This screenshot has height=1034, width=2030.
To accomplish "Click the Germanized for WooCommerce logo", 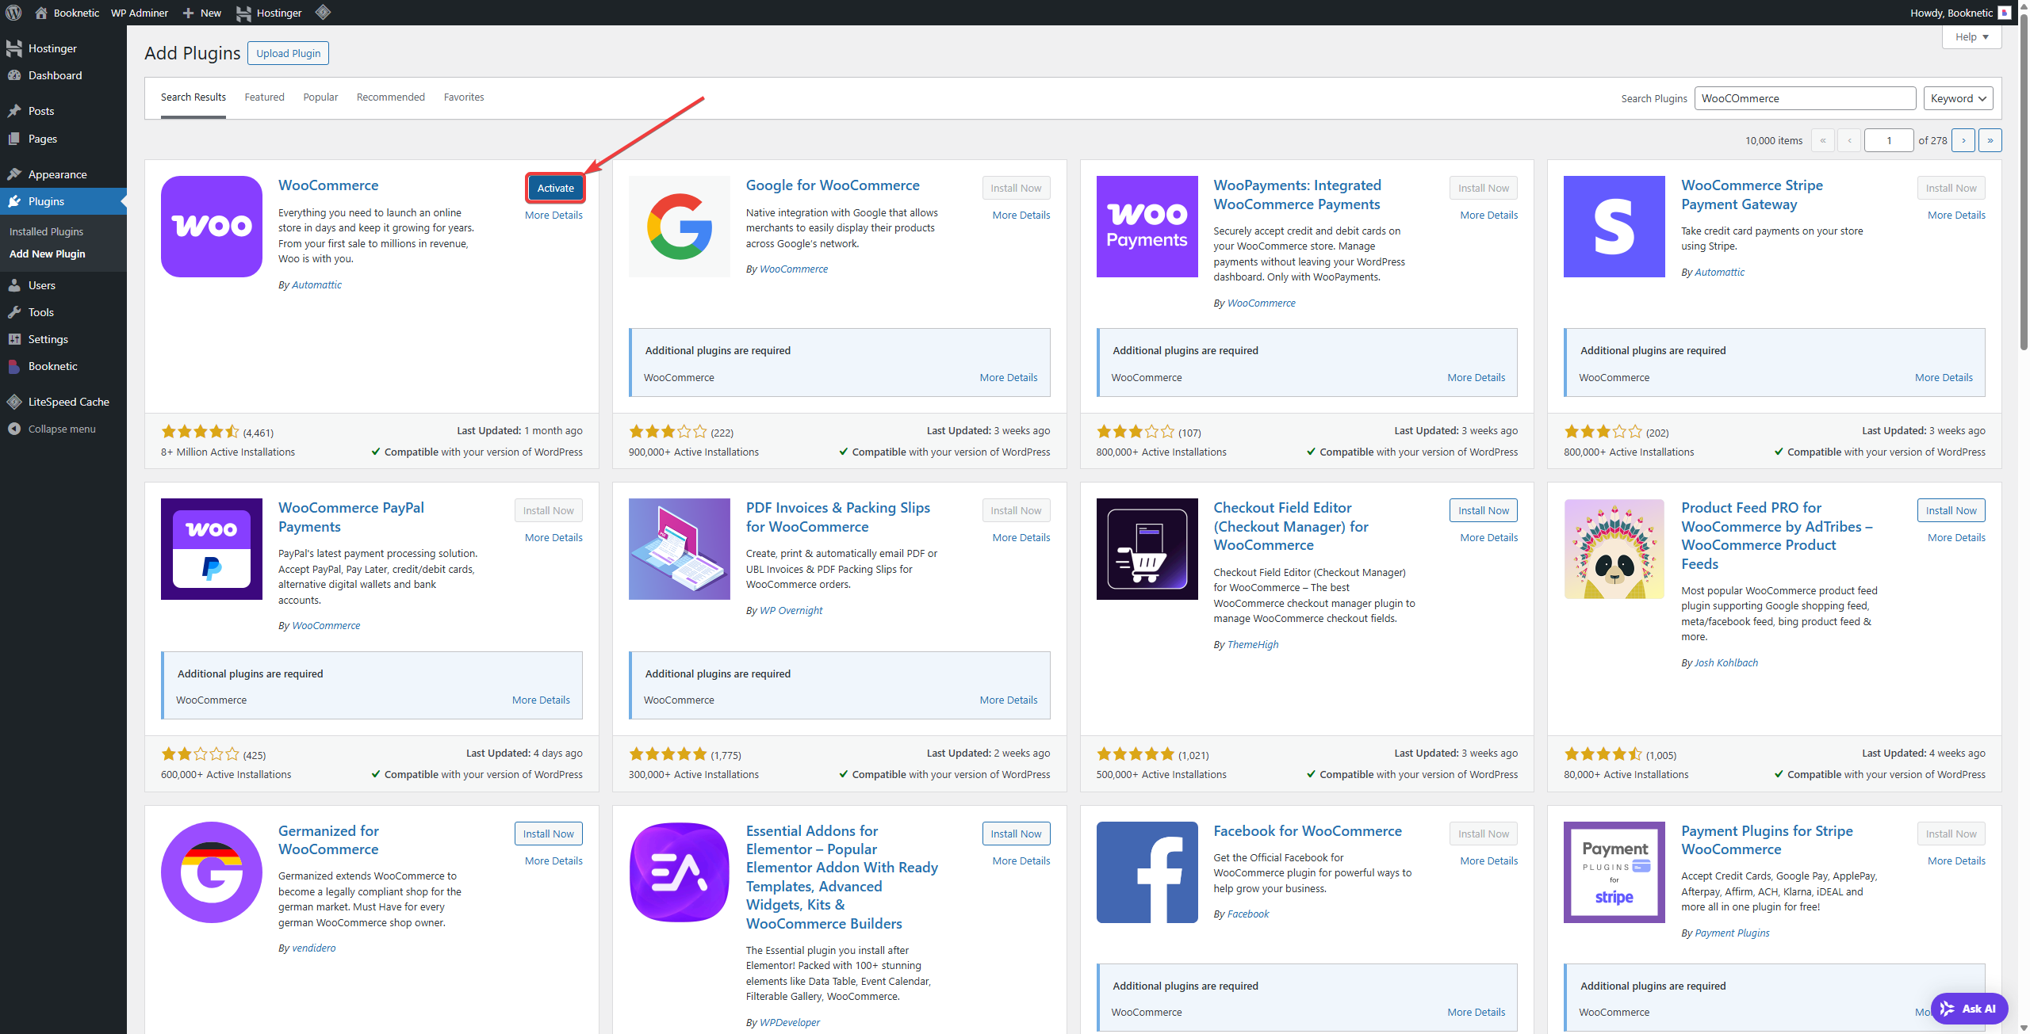I will (212, 872).
